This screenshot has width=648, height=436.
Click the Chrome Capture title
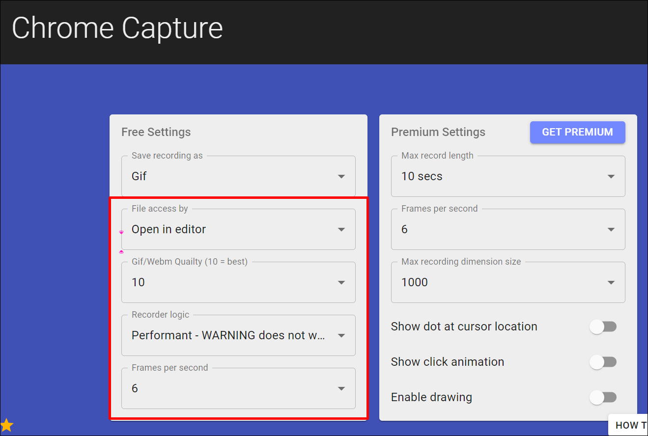click(x=117, y=28)
